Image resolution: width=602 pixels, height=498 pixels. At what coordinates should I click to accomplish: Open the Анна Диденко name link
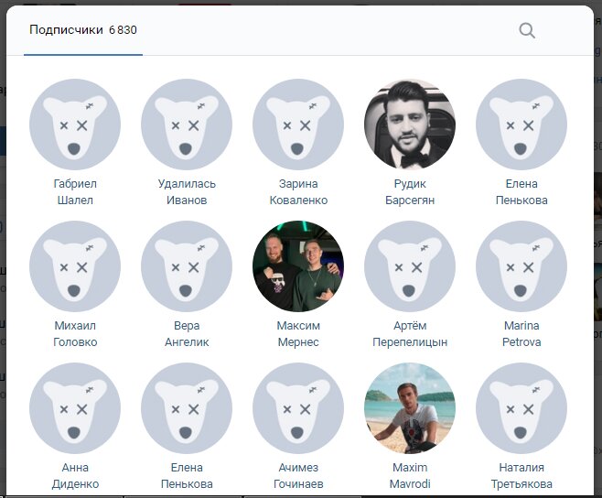click(75, 475)
